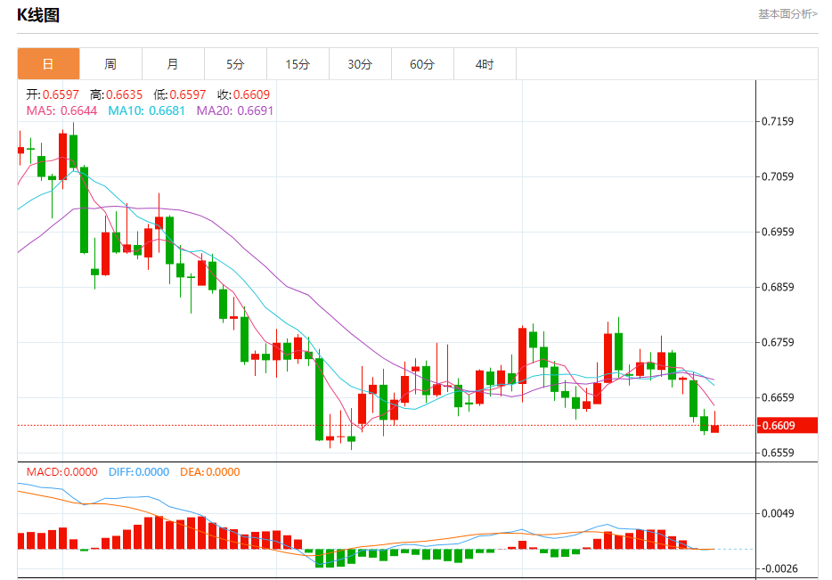Click the 收:0.6609 close price value
This screenshot has height=580, width=832.
tap(243, 95)
